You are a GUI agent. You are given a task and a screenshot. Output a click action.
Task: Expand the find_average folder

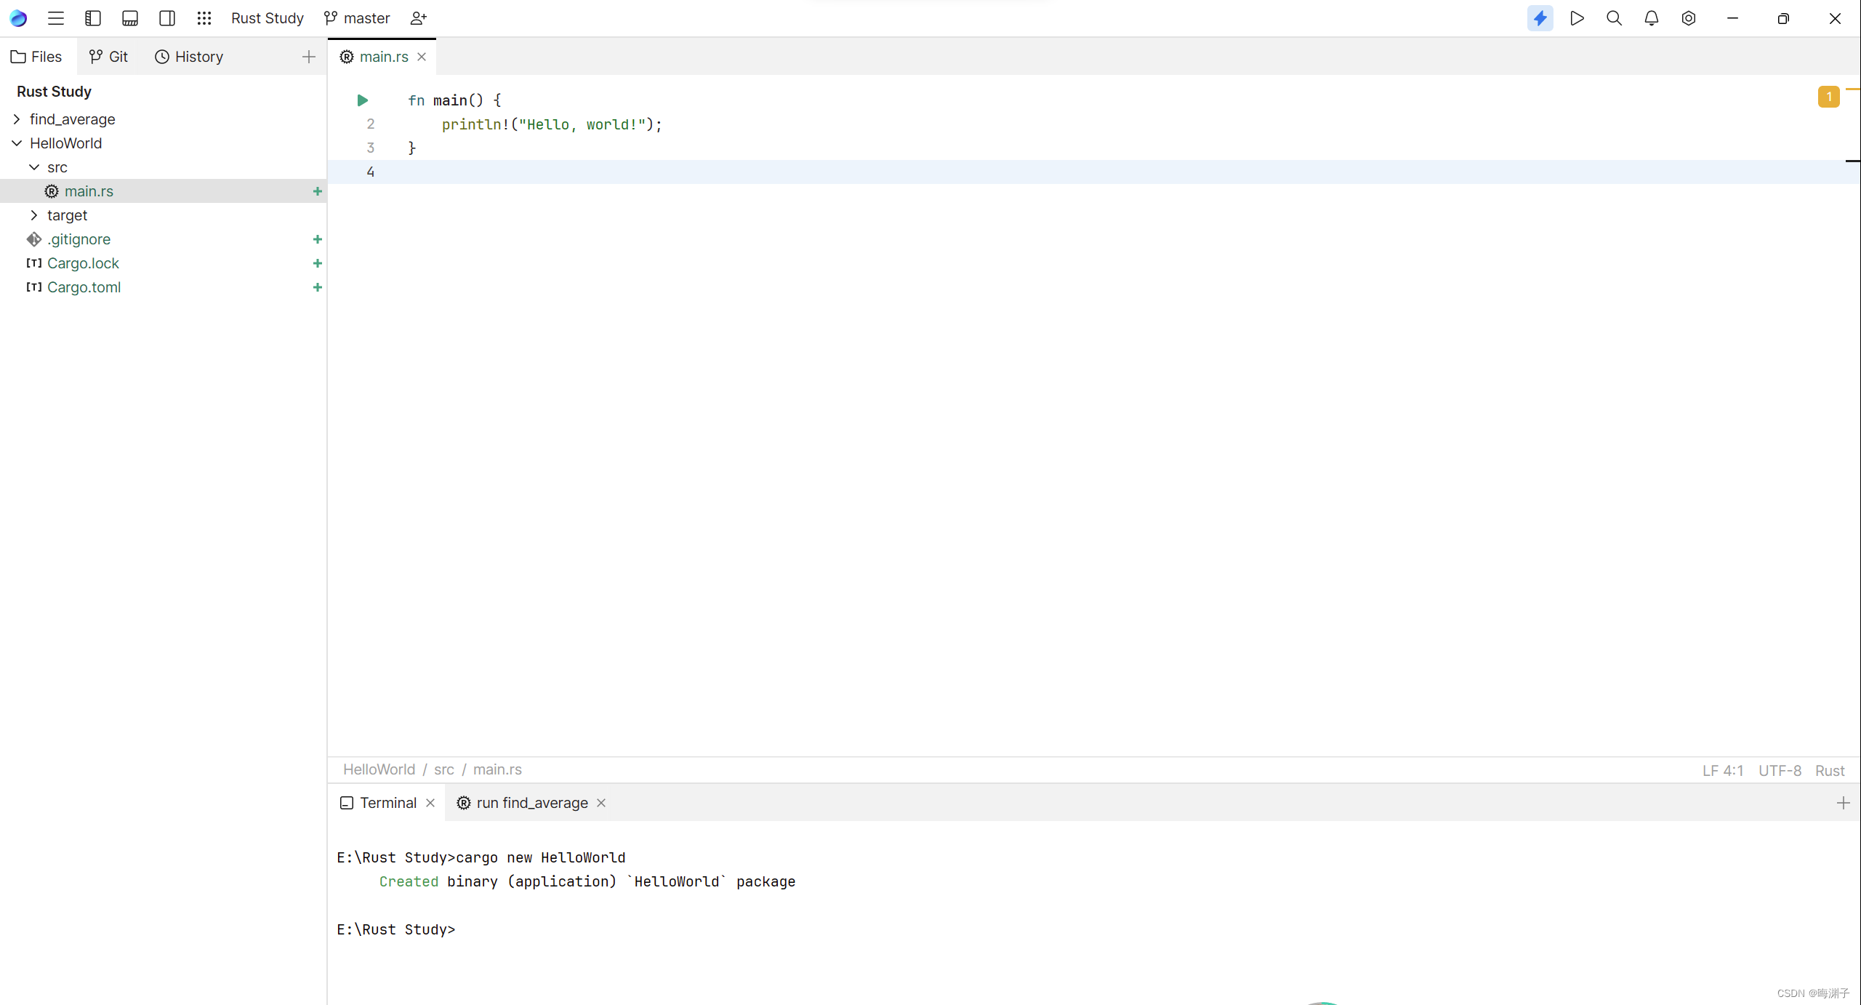pyautogui.click(x=17, y=119)
